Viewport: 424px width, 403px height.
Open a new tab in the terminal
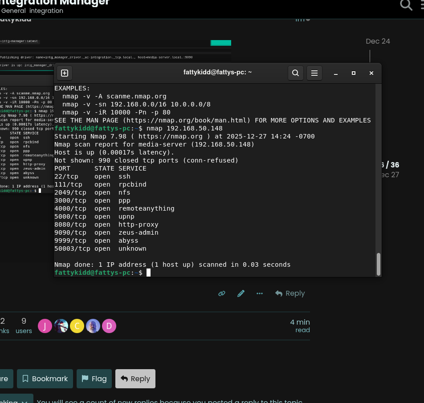click(65, 73)
